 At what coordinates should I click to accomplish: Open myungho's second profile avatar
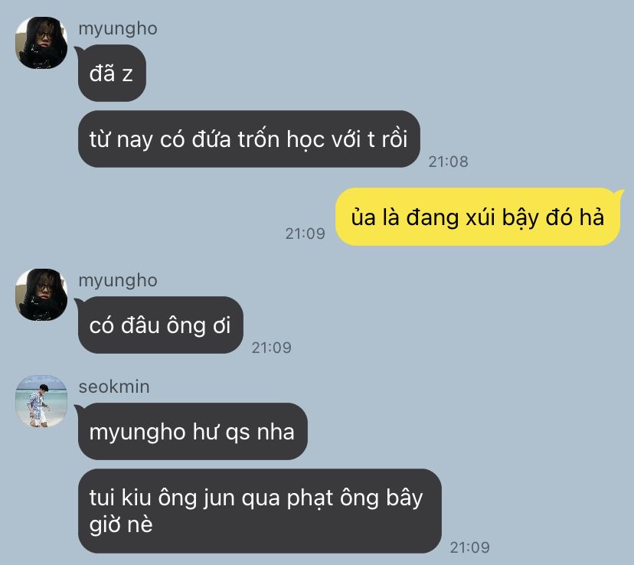coord(41,295)
